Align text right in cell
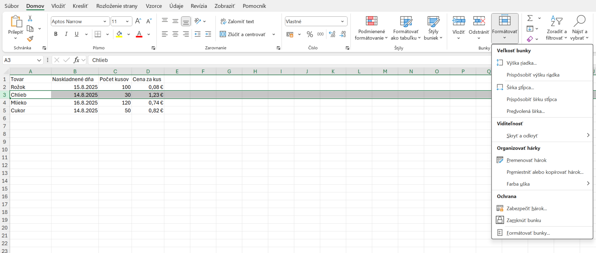 pos(186,34)
